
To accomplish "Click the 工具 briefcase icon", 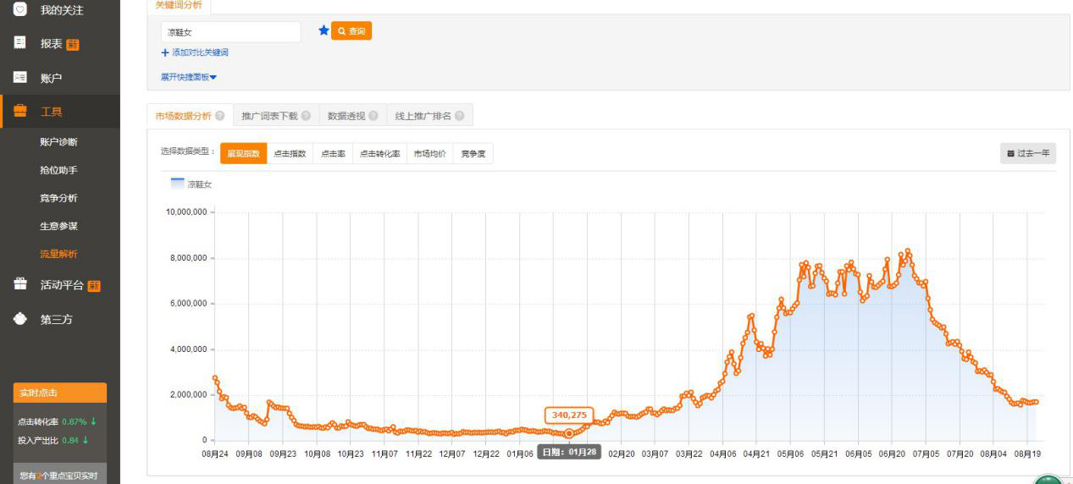I will (x=20, y=111).
